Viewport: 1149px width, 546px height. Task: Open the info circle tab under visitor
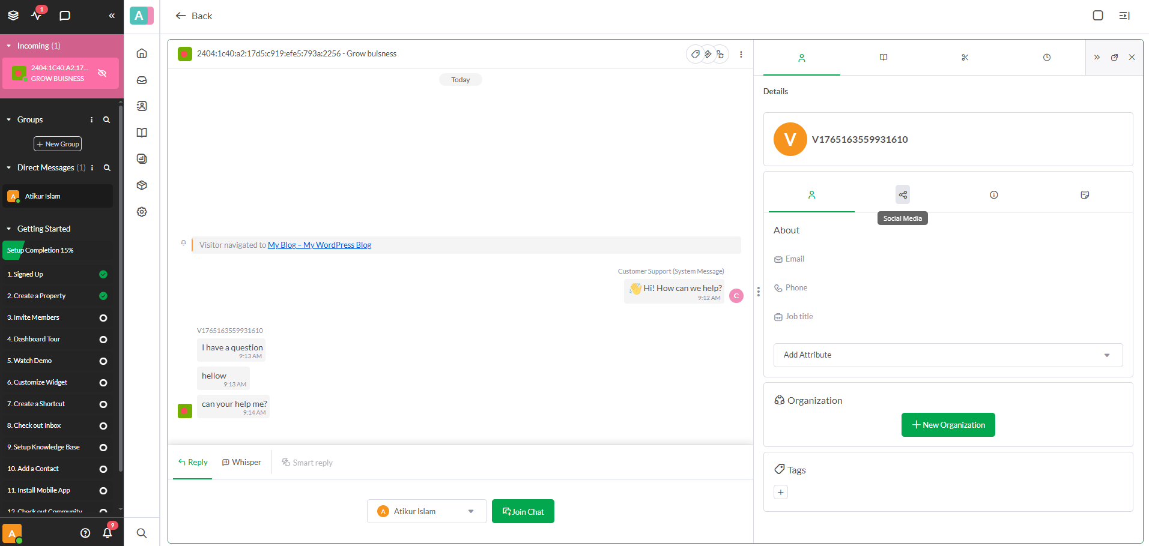[994, 195]
